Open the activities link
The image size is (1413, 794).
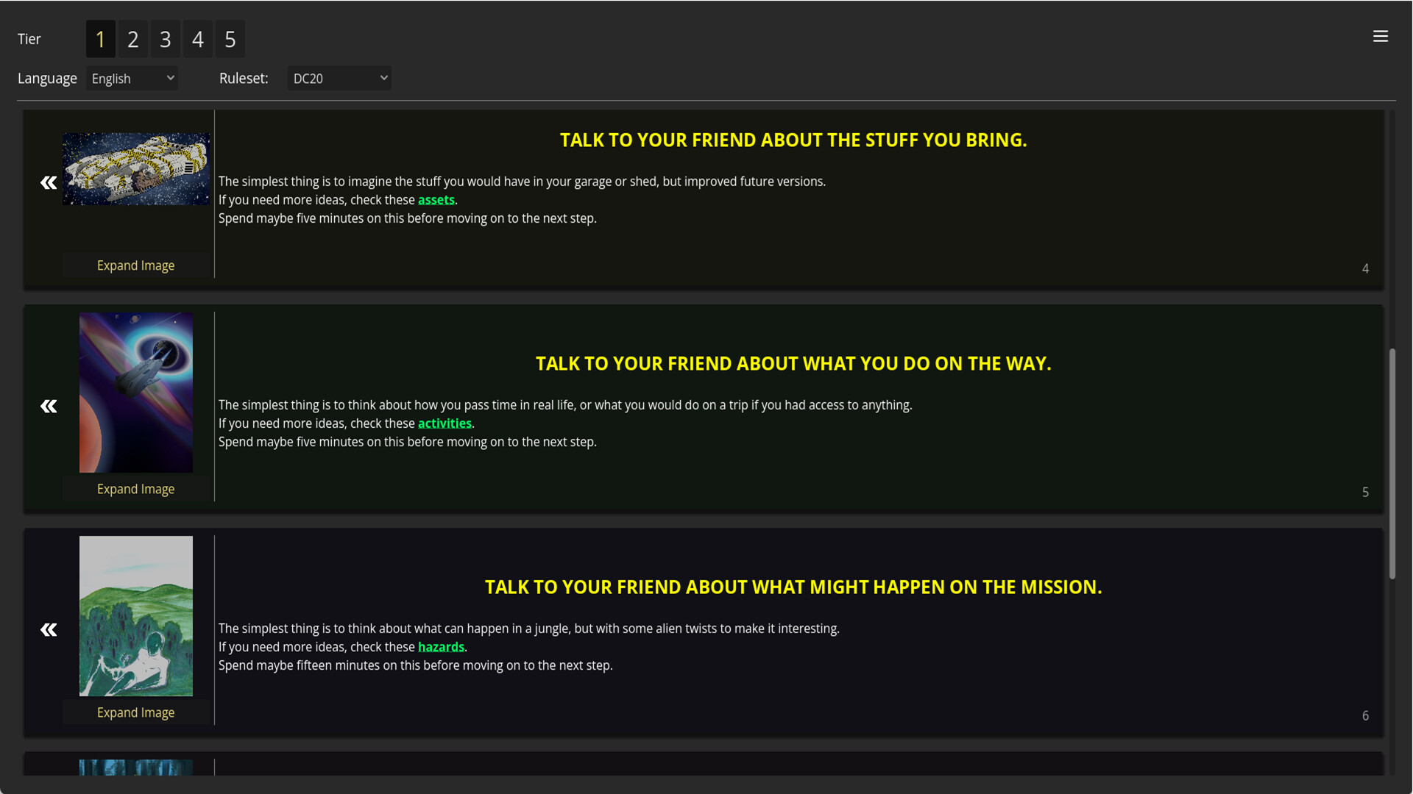[x=445, y=423]
